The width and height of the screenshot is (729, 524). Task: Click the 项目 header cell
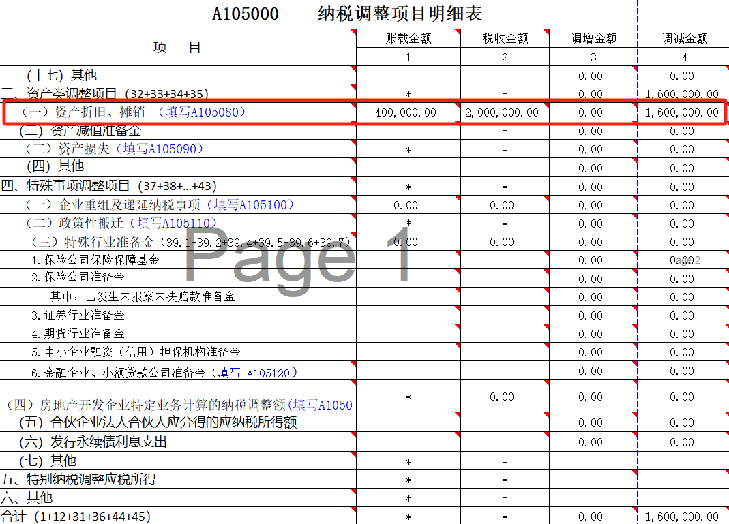177,48
